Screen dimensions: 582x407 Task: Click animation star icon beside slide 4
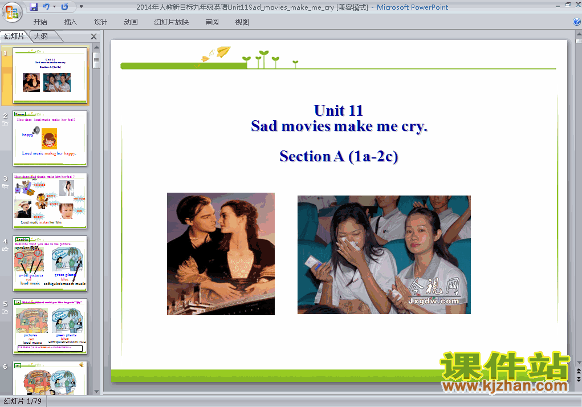pyautogui.click(x=5, y=249)
